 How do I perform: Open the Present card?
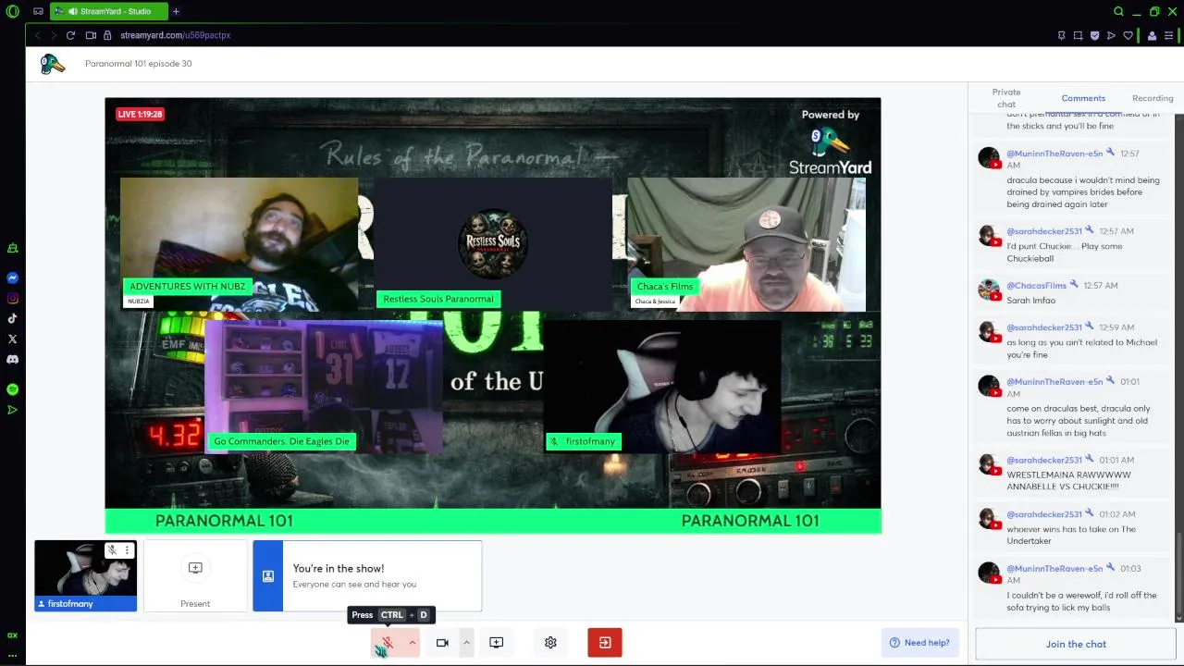pos(195,576)
